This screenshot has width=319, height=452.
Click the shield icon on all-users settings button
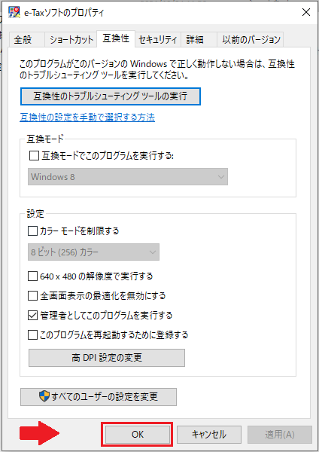click(44, 396)
